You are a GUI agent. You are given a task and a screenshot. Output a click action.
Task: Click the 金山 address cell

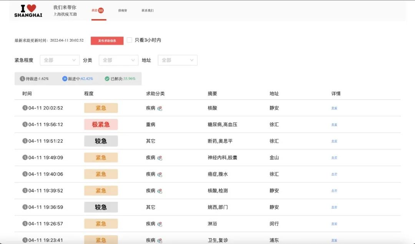coord(274,157)
